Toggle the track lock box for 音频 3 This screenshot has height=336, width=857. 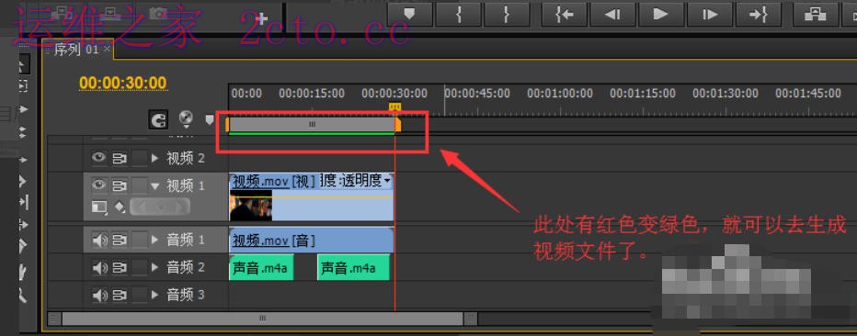(140, 295)
